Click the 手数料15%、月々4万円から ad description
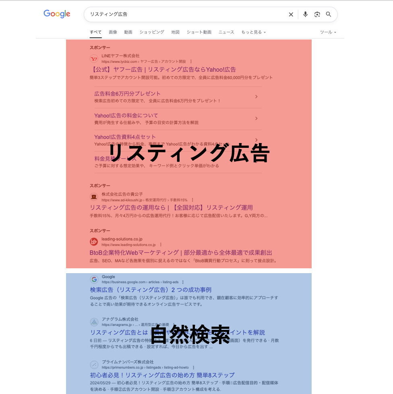This screenshot has height=394, width=393. coord(178,216)
